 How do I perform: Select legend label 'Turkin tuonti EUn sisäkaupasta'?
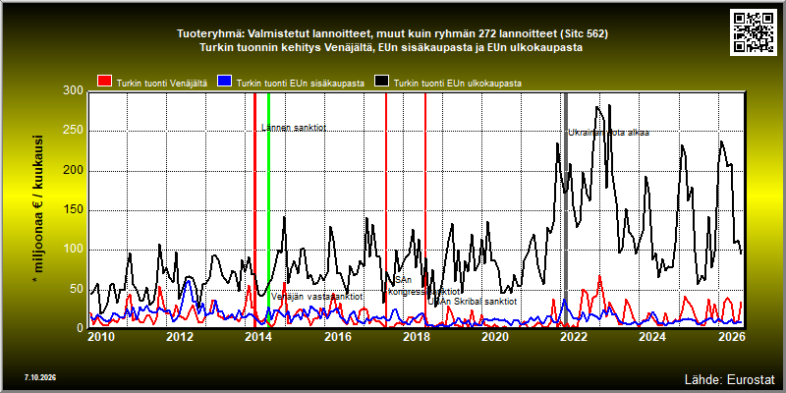[301, 84]
